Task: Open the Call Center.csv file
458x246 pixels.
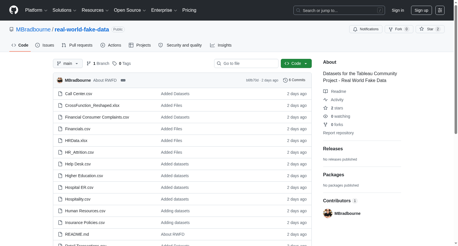Action: pos(79,94)
